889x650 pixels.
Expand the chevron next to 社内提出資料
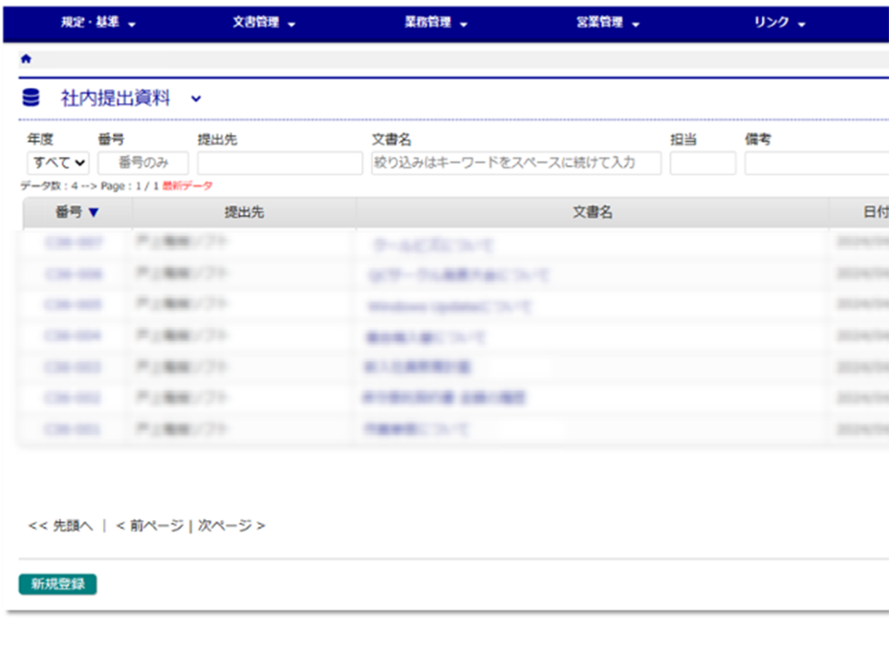(x=196, y=98)
